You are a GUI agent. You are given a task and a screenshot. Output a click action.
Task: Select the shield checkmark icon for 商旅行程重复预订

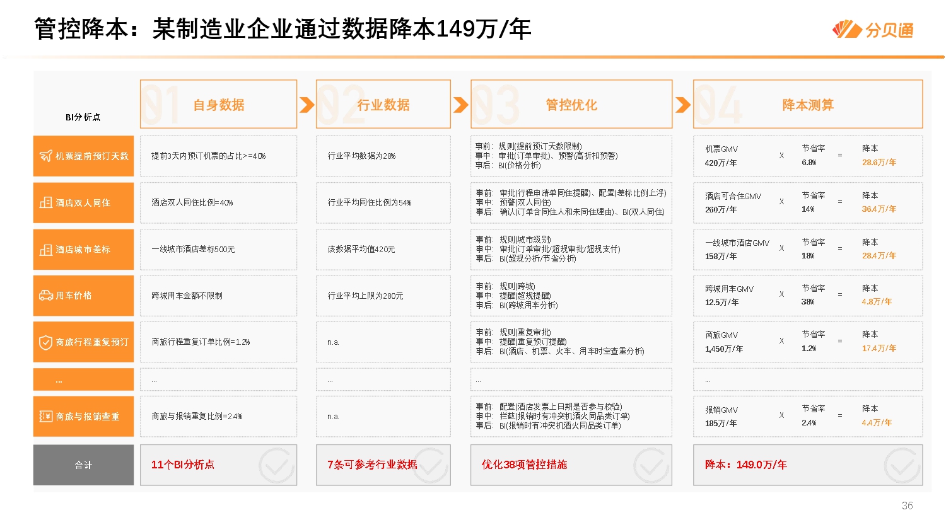tap(45, 342)
